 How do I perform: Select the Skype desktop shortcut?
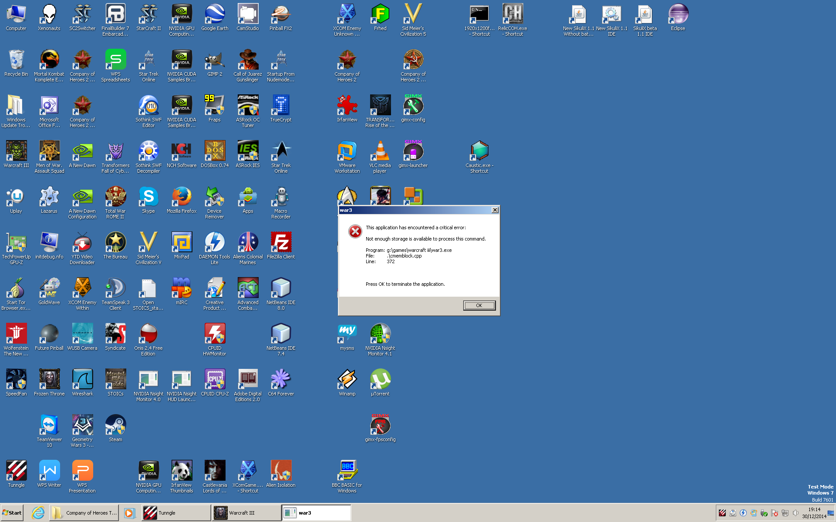(x=148, y=197)
